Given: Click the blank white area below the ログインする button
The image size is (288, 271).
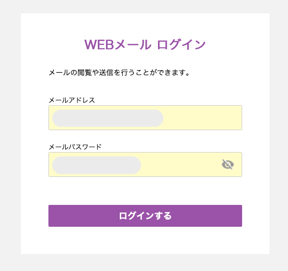Looking at the screenshot, I should click(x=145, y=240).
